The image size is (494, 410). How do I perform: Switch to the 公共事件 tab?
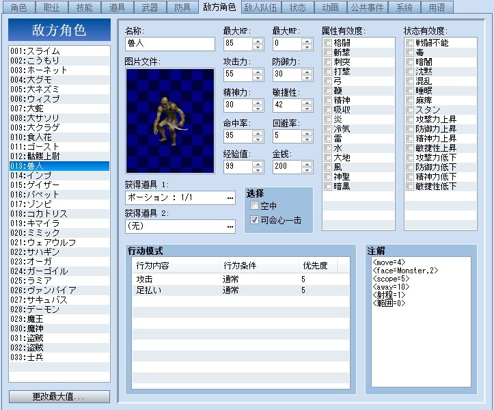pyautogui.click(x=368, y=8)
